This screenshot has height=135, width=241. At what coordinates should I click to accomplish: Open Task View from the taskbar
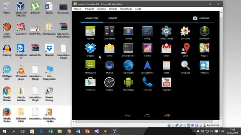point(23,131)
